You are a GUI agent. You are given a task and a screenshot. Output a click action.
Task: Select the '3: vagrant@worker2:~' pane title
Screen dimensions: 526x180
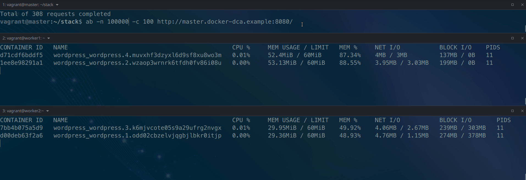(x=23, y=111)
